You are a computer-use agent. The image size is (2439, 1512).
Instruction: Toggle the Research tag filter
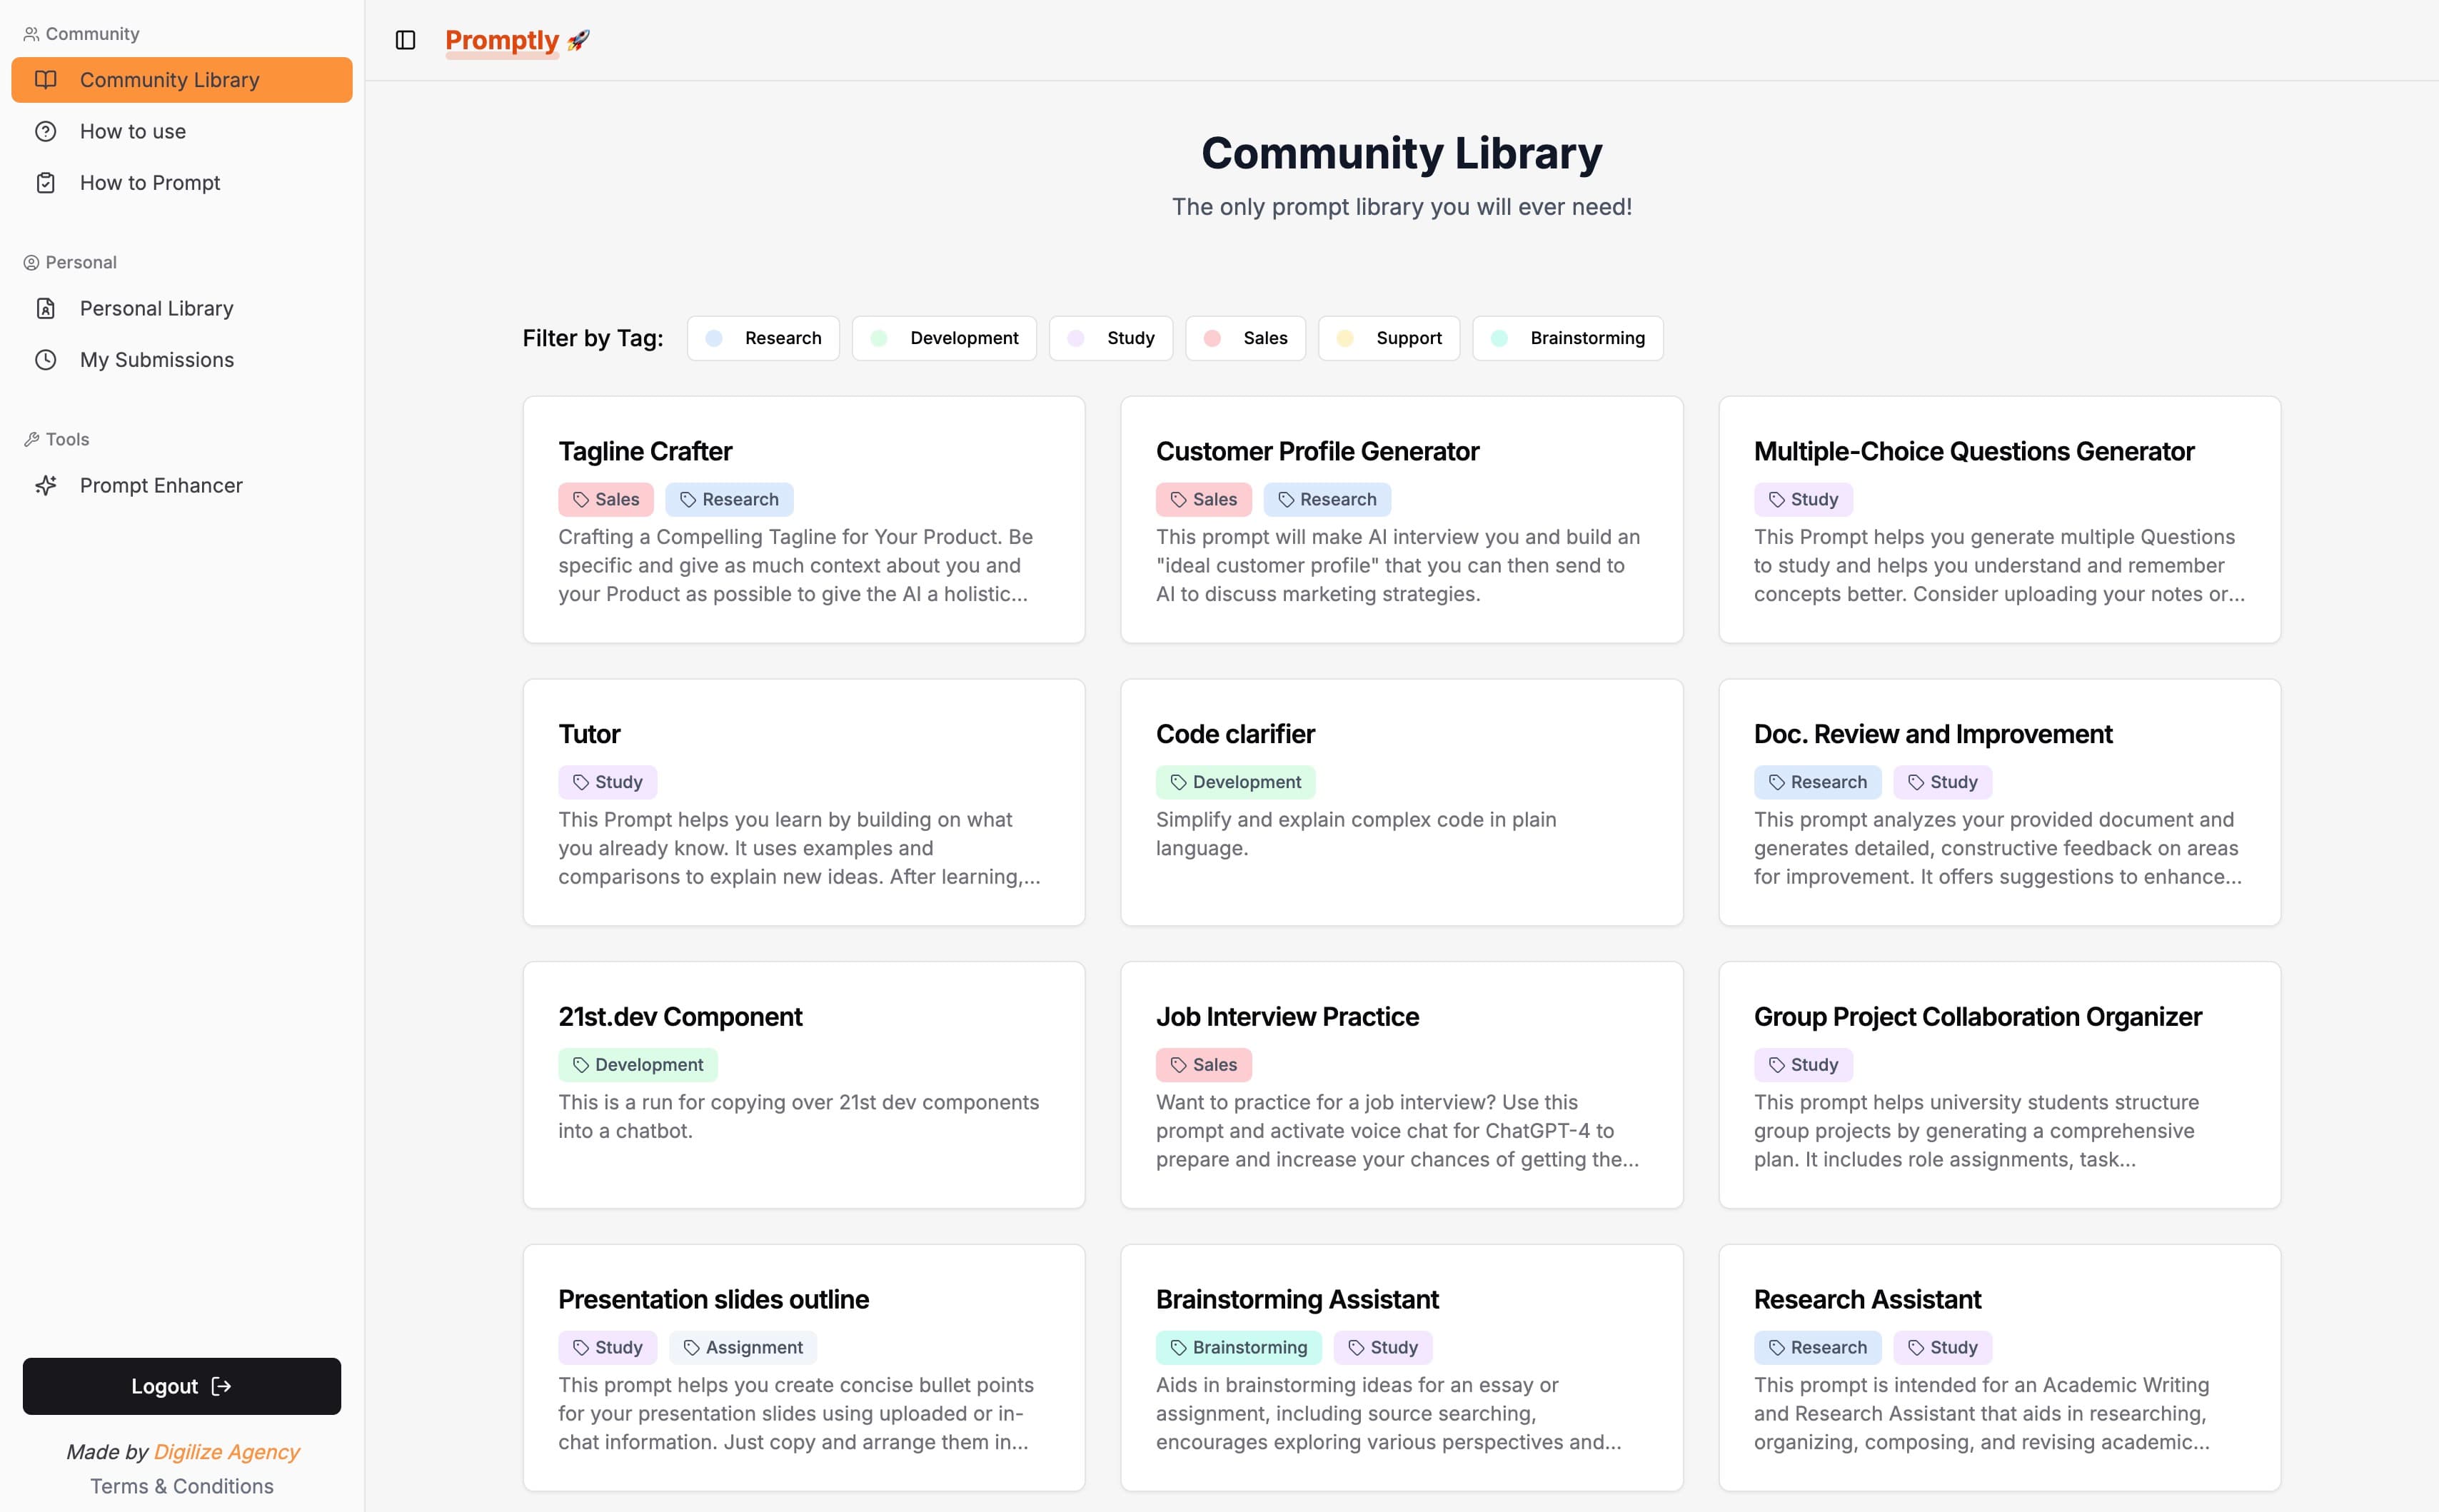(x=763, y=338)
